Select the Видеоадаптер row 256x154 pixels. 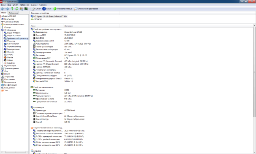coord(58,32)
